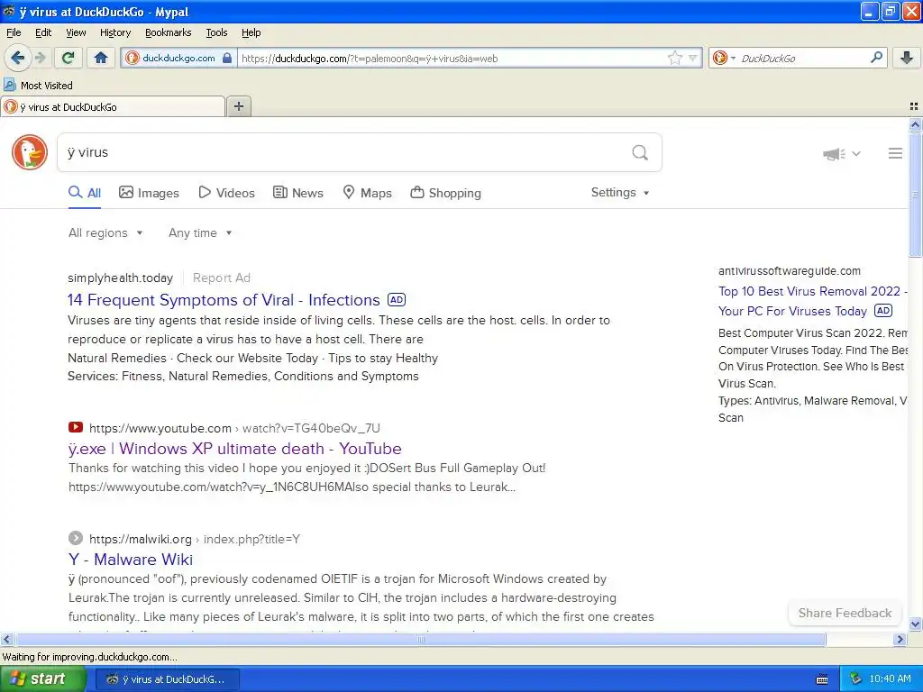Go forward one page

pos(40,58)
